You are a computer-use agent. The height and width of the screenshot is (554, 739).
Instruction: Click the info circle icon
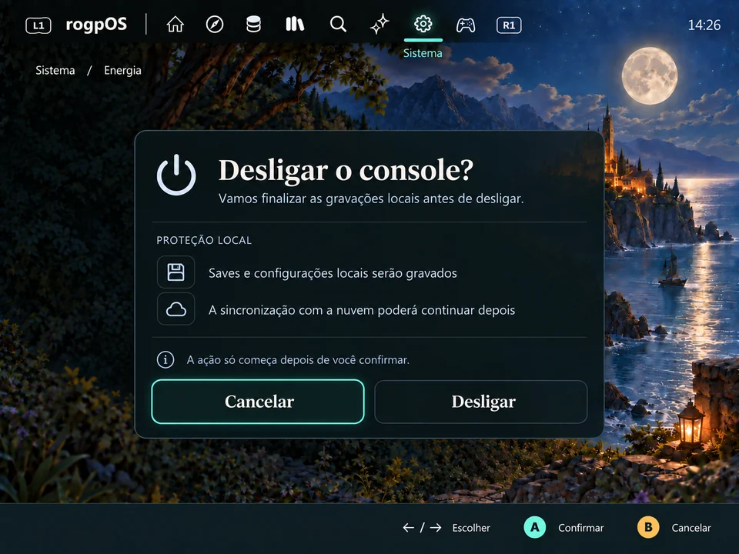(x=166, y=359)
